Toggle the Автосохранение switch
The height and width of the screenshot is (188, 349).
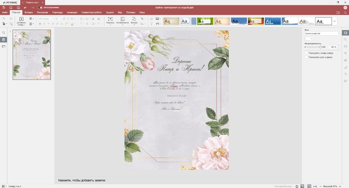40,7
